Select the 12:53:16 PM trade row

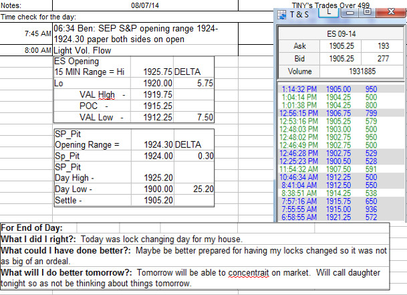tap(341, 121)
